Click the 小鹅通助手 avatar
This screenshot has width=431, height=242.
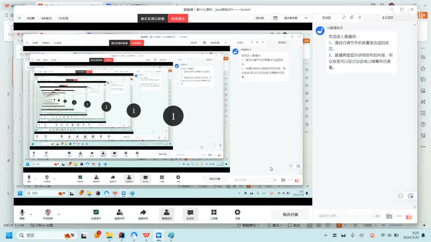(x=320, y=31)
